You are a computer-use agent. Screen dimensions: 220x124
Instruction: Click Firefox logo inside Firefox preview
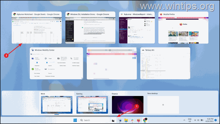(181, 24)
